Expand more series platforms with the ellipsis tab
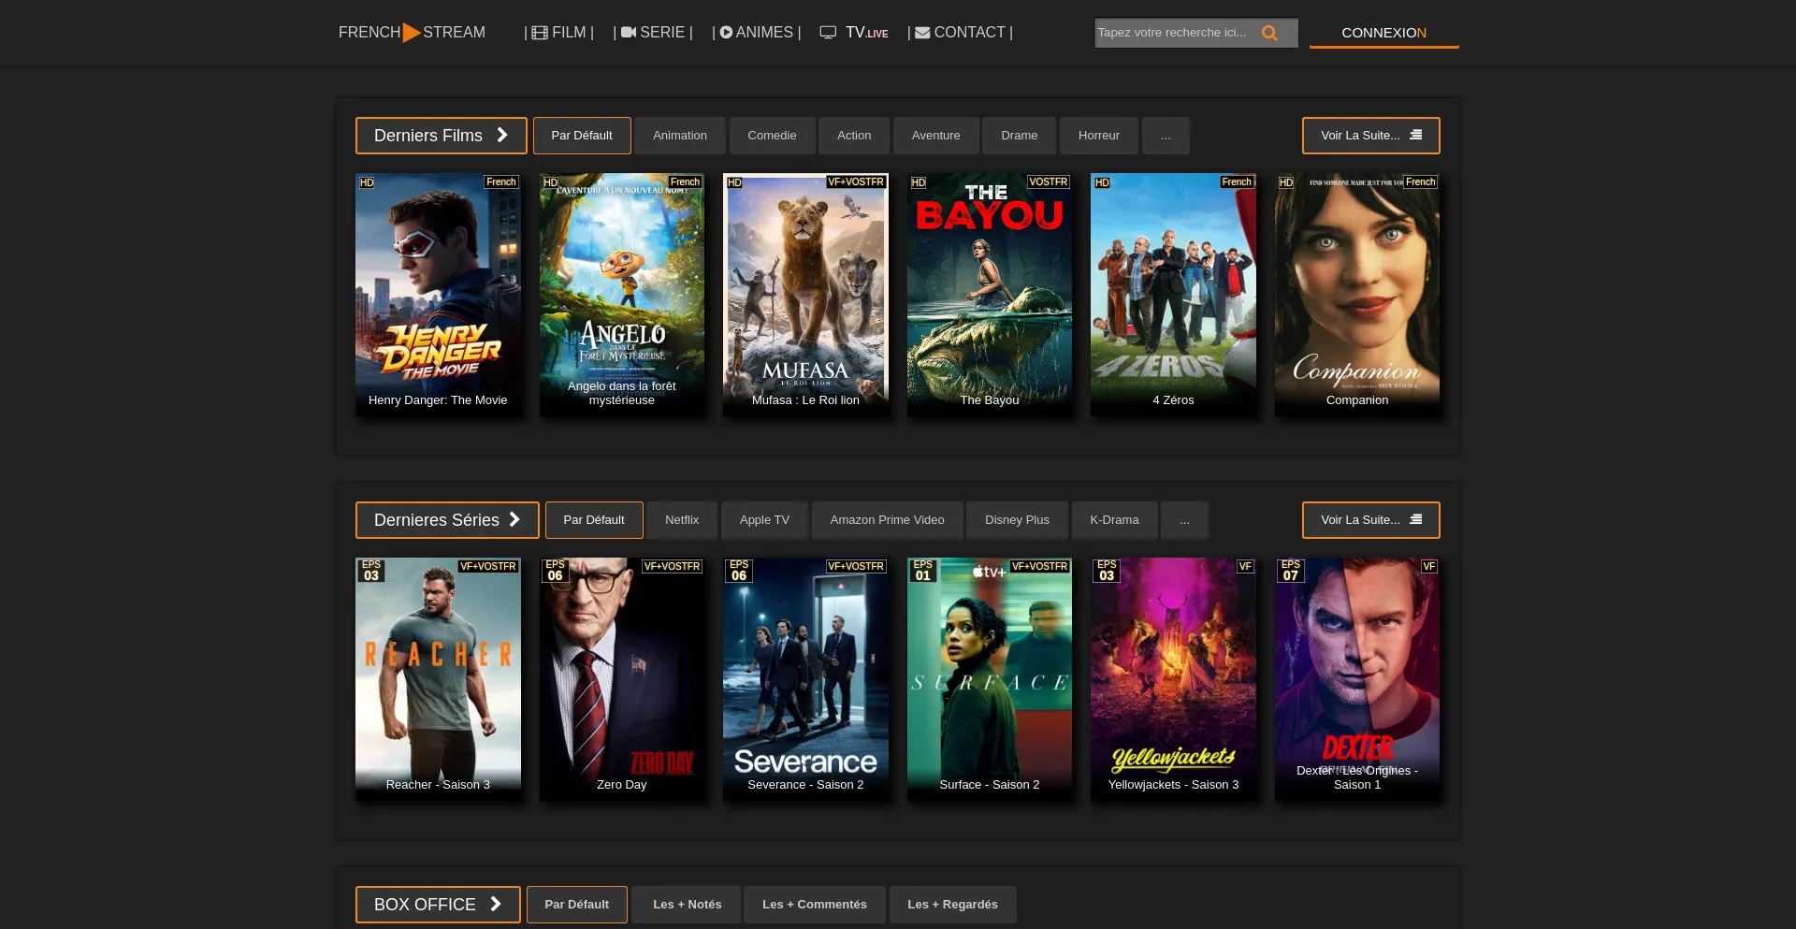This screenshot has width=1796, height=929. (x=1184, y=520)
